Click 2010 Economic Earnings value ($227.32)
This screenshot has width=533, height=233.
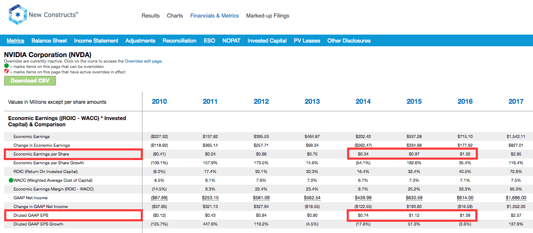[159, 137]
